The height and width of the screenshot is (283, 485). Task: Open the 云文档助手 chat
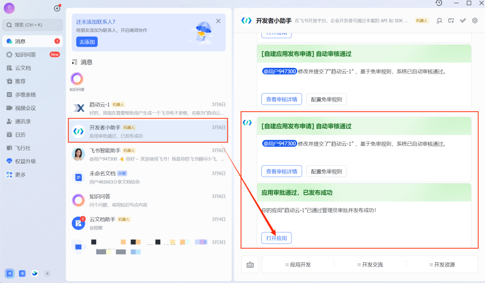click(149, 223)
